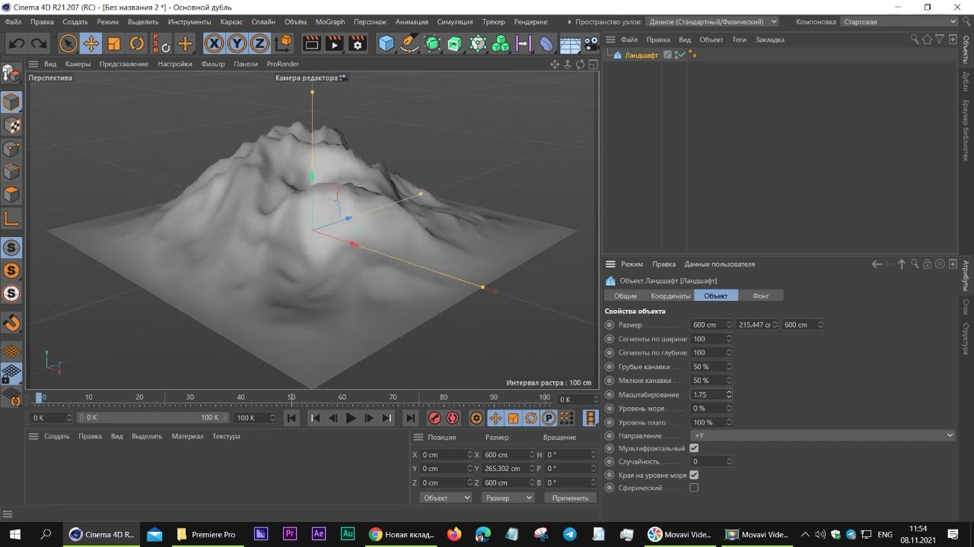The width and height of the screenshot is (974, 547).
Task: Open Текстура in material manager
Action: (226, 436)
